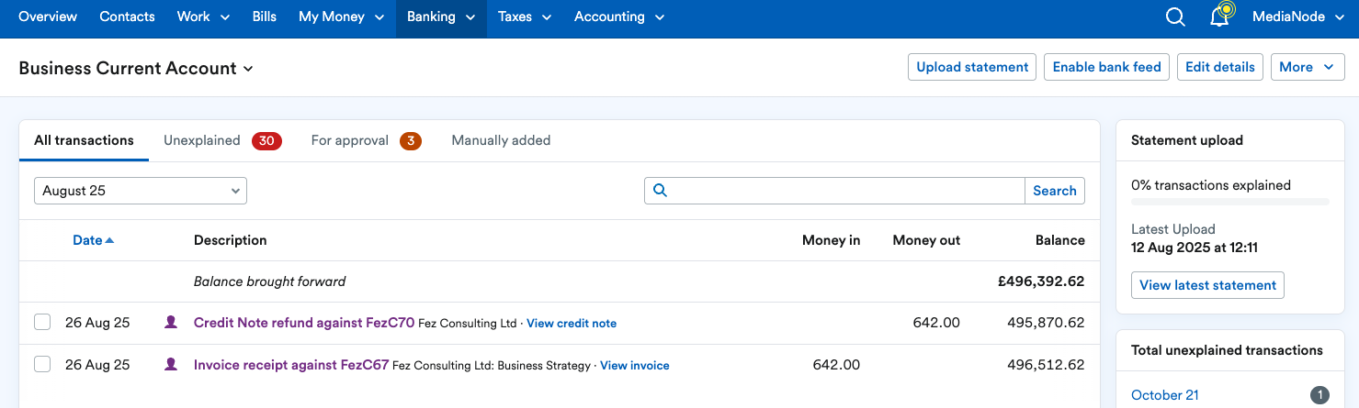The height and width of the screenshot is (408, 1359).
Task: Open the search magnifier in top bar
Action: [x=1175, y=17]
